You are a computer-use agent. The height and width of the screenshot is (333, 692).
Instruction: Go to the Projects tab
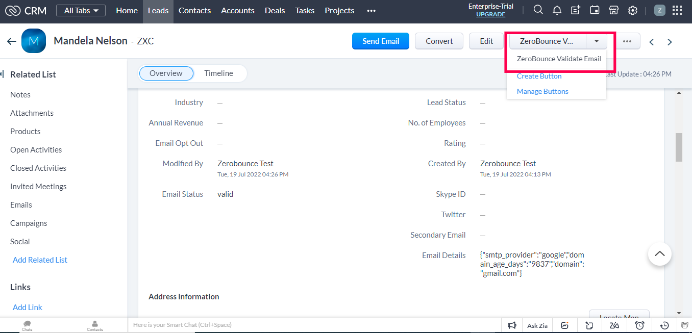pyautogui.click(x=340, y=11)
